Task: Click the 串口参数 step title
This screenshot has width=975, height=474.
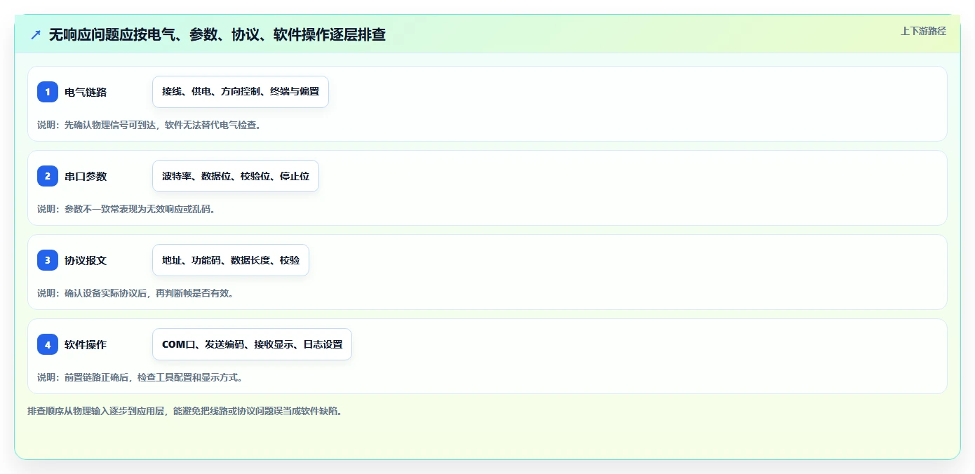Action: (x=86, y=176)
